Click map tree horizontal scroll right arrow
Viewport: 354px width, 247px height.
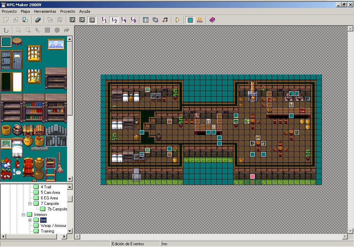pos(64,236)
